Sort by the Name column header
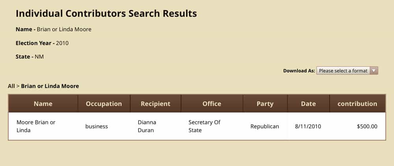The image size is (394, 166). pos(43,104)
